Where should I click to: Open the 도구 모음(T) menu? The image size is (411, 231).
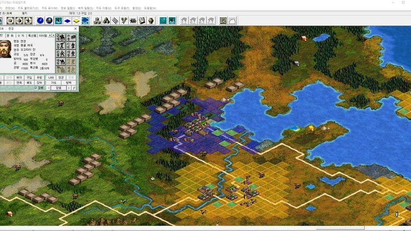pos(122,8)
